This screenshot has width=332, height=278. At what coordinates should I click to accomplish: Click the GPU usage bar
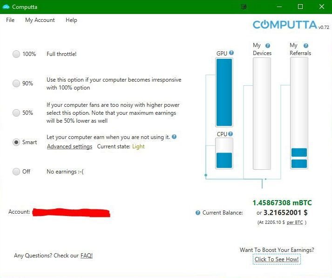pyautogui.click(x=224, y=92)
